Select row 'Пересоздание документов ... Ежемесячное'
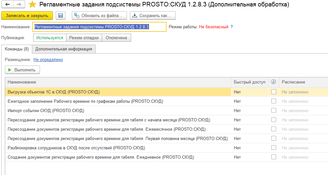The image size is (328, 175). pos(118,129)
